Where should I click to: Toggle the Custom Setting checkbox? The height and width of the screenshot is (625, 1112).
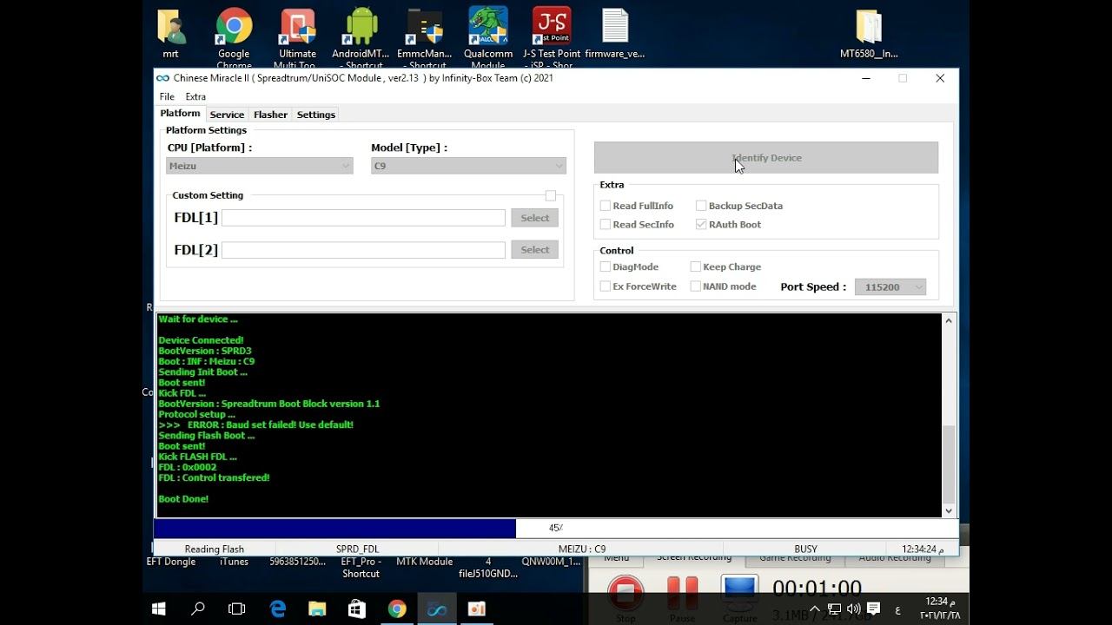pyautogui.click(x=551, y=196)
